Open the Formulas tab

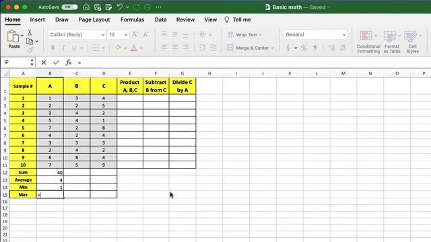pos(132,19)
